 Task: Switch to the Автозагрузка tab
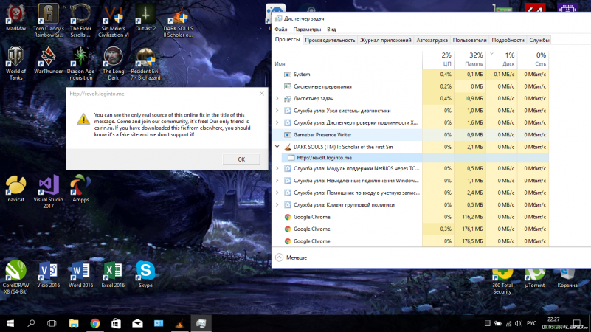tap(432, 40)
